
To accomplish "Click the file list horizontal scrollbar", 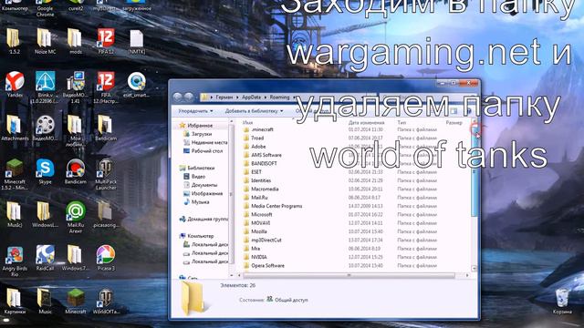I will [x=349, y=275].
